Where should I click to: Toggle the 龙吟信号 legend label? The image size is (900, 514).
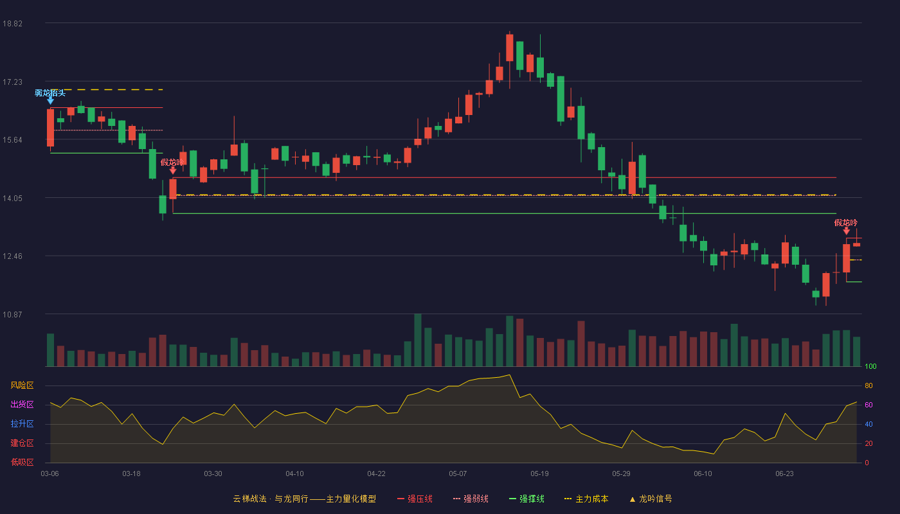click(656, 499)
